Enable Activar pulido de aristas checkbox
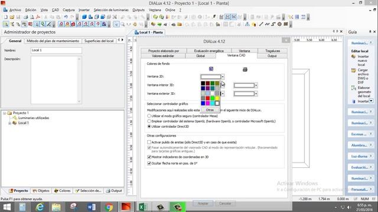The height and width of the screenshot is (212, 378). (x=149, y=143)
